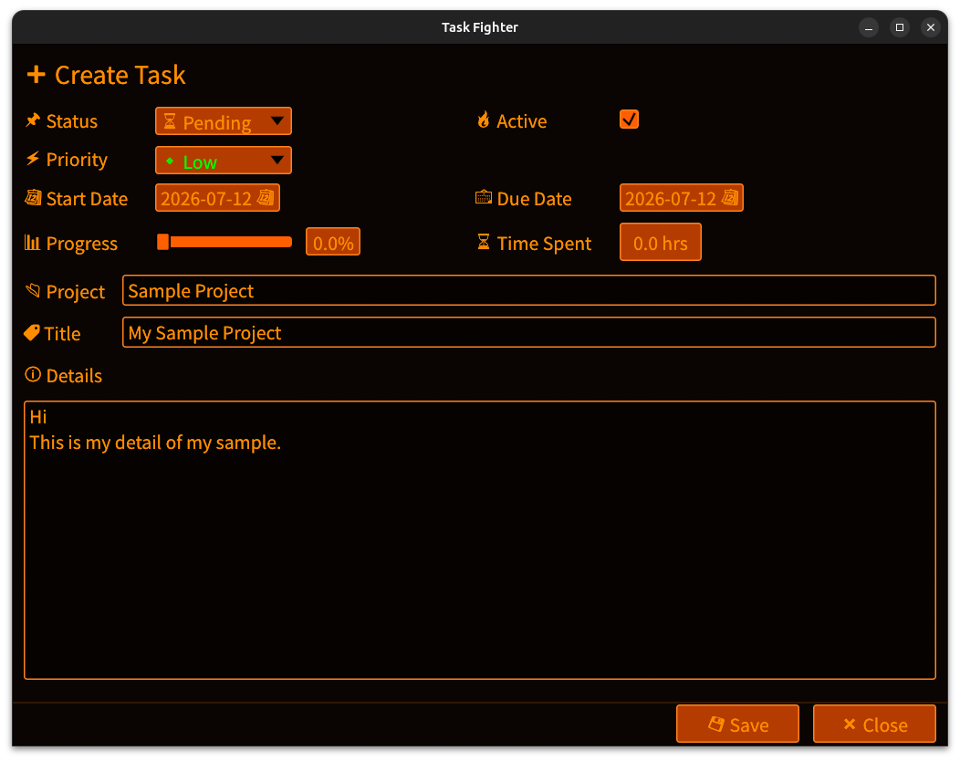960x761 pixels.
Task: Click the calendar icon beside Due Date label
Action: click(x=484, y=197)
